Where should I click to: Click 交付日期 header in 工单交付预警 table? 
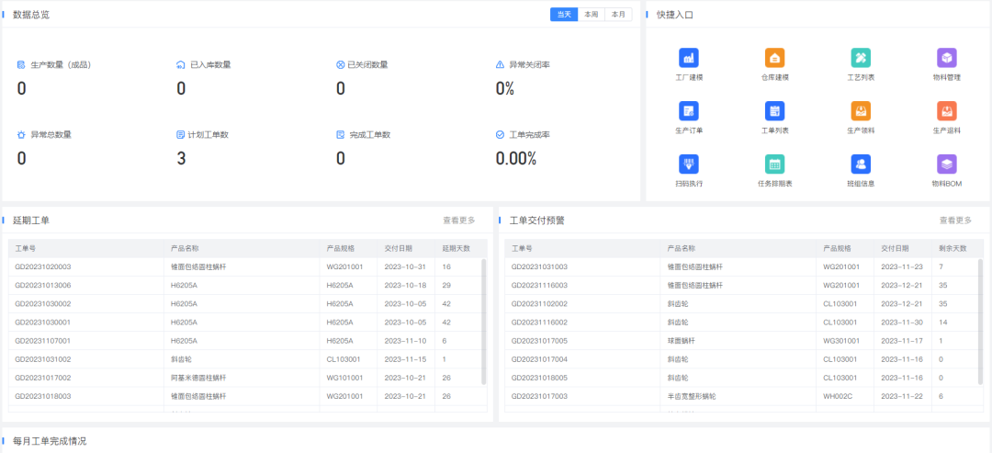coord(895,249)
